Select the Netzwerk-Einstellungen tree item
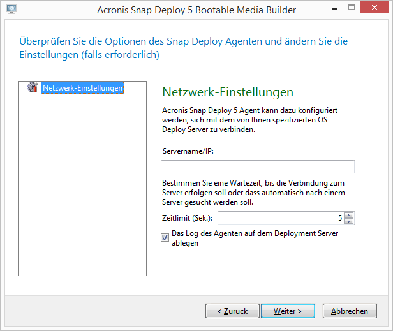 pyautogui.click(x=82, y=88)
